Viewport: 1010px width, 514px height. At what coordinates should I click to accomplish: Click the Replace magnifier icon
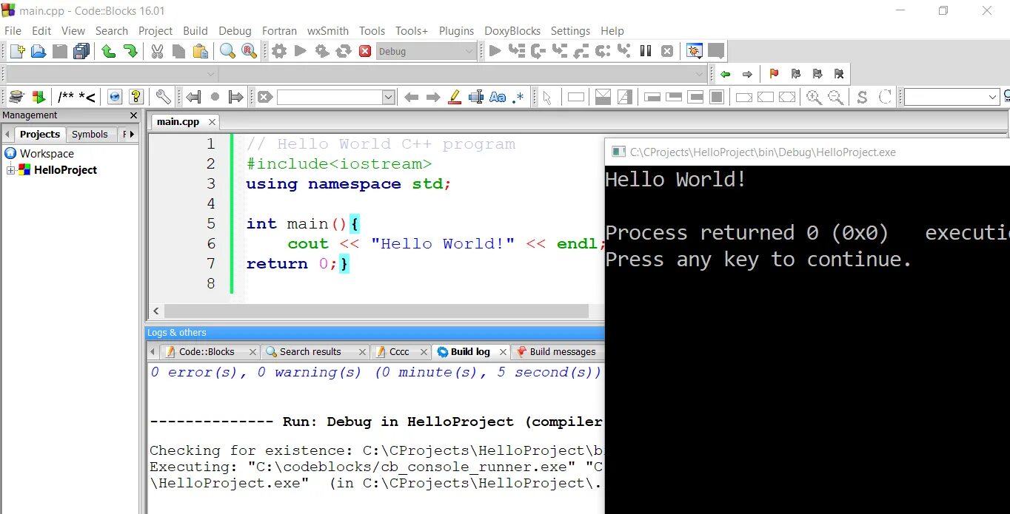[x=249, y=51]
